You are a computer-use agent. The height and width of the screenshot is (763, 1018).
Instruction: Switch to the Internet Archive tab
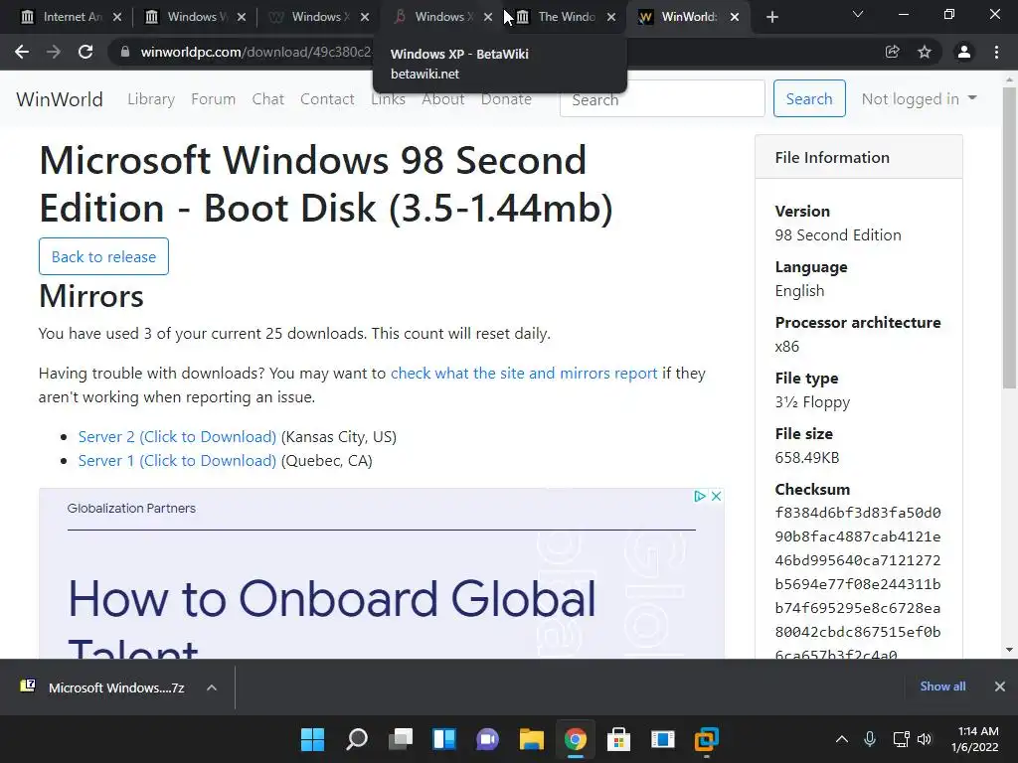pos(72,17)
